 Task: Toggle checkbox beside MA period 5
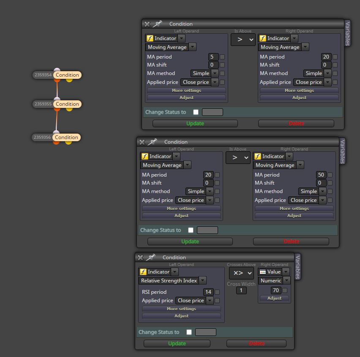[x=222, y=57]
